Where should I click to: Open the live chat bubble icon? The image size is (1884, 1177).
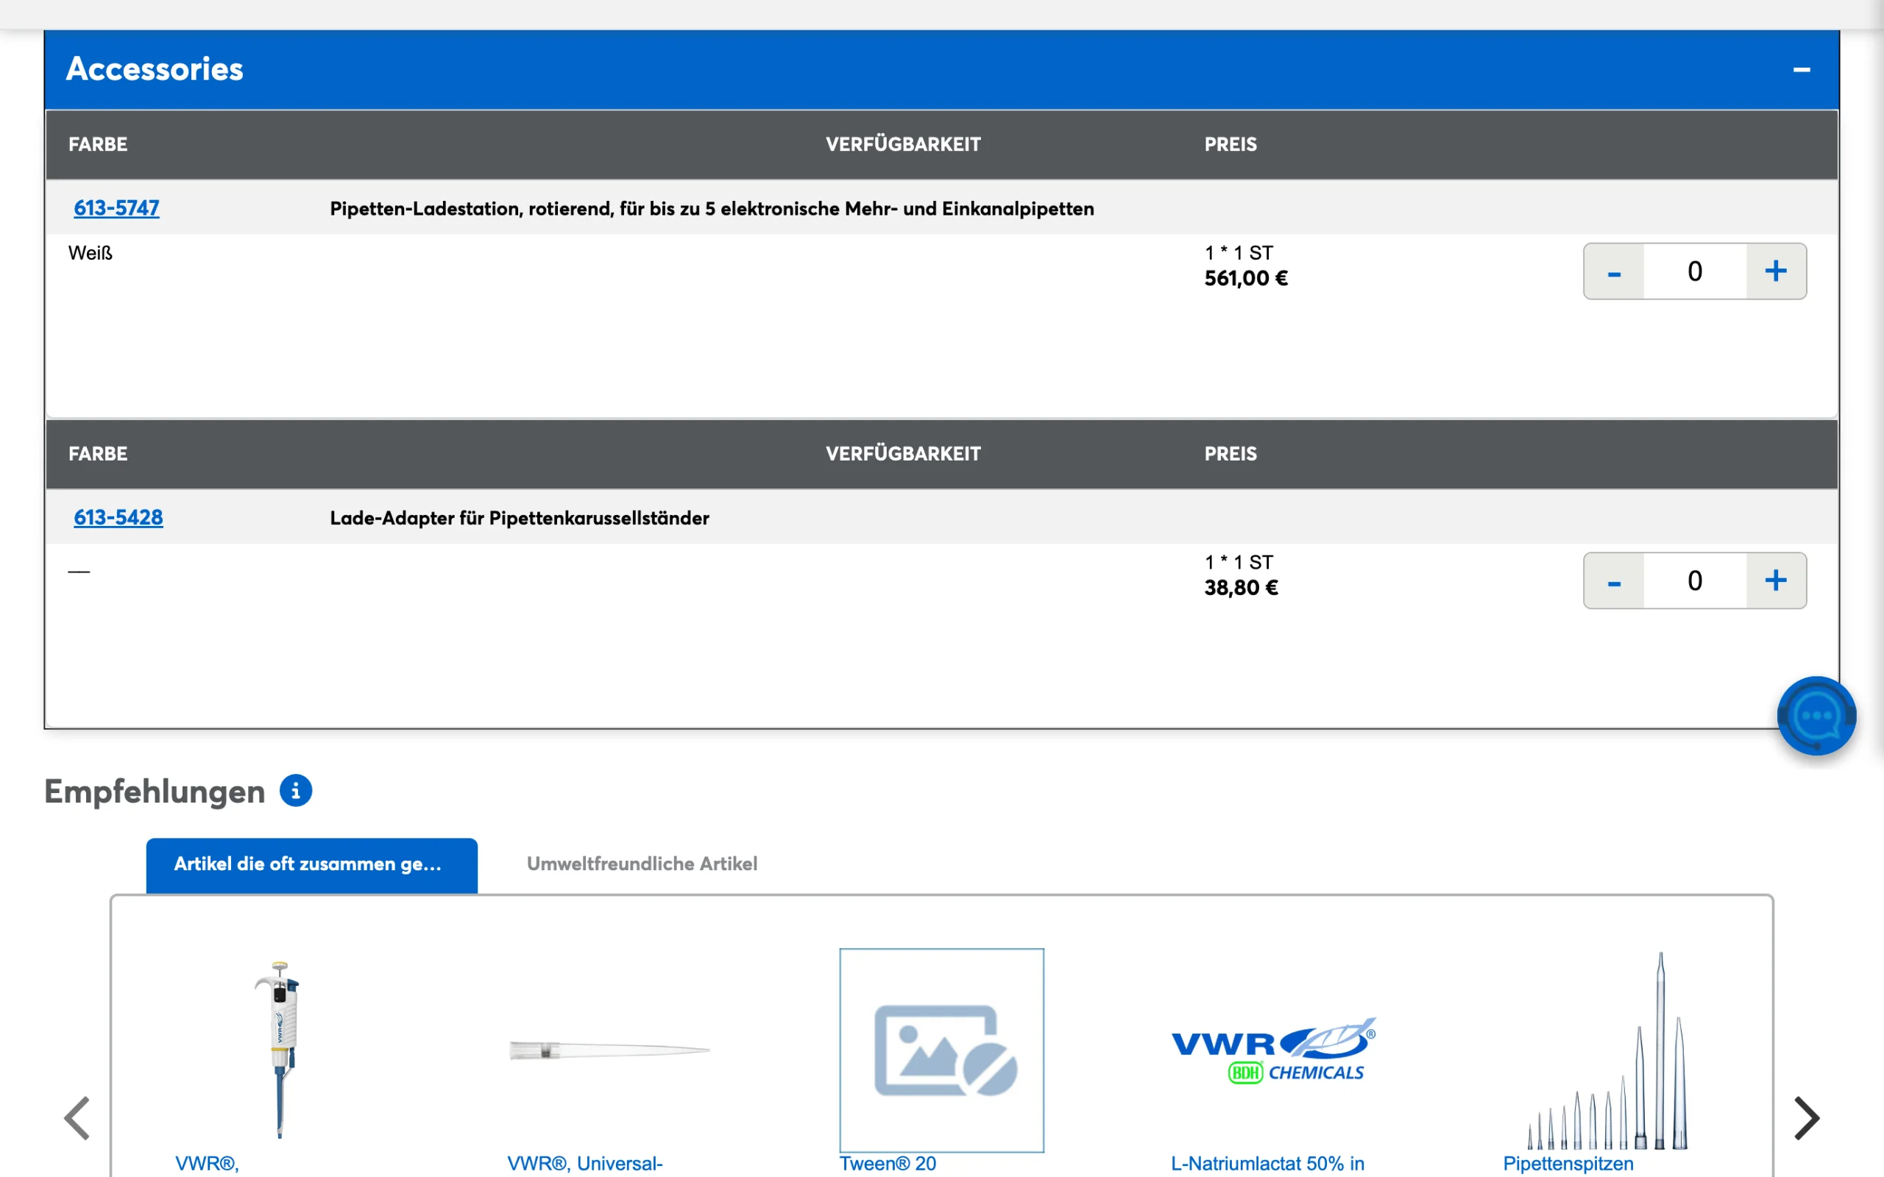1816,715
